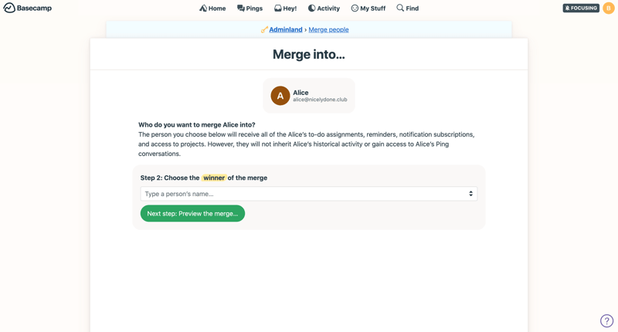
Task: Click 'Who do you want to merge Alice into?'
Action: [197, 125]
